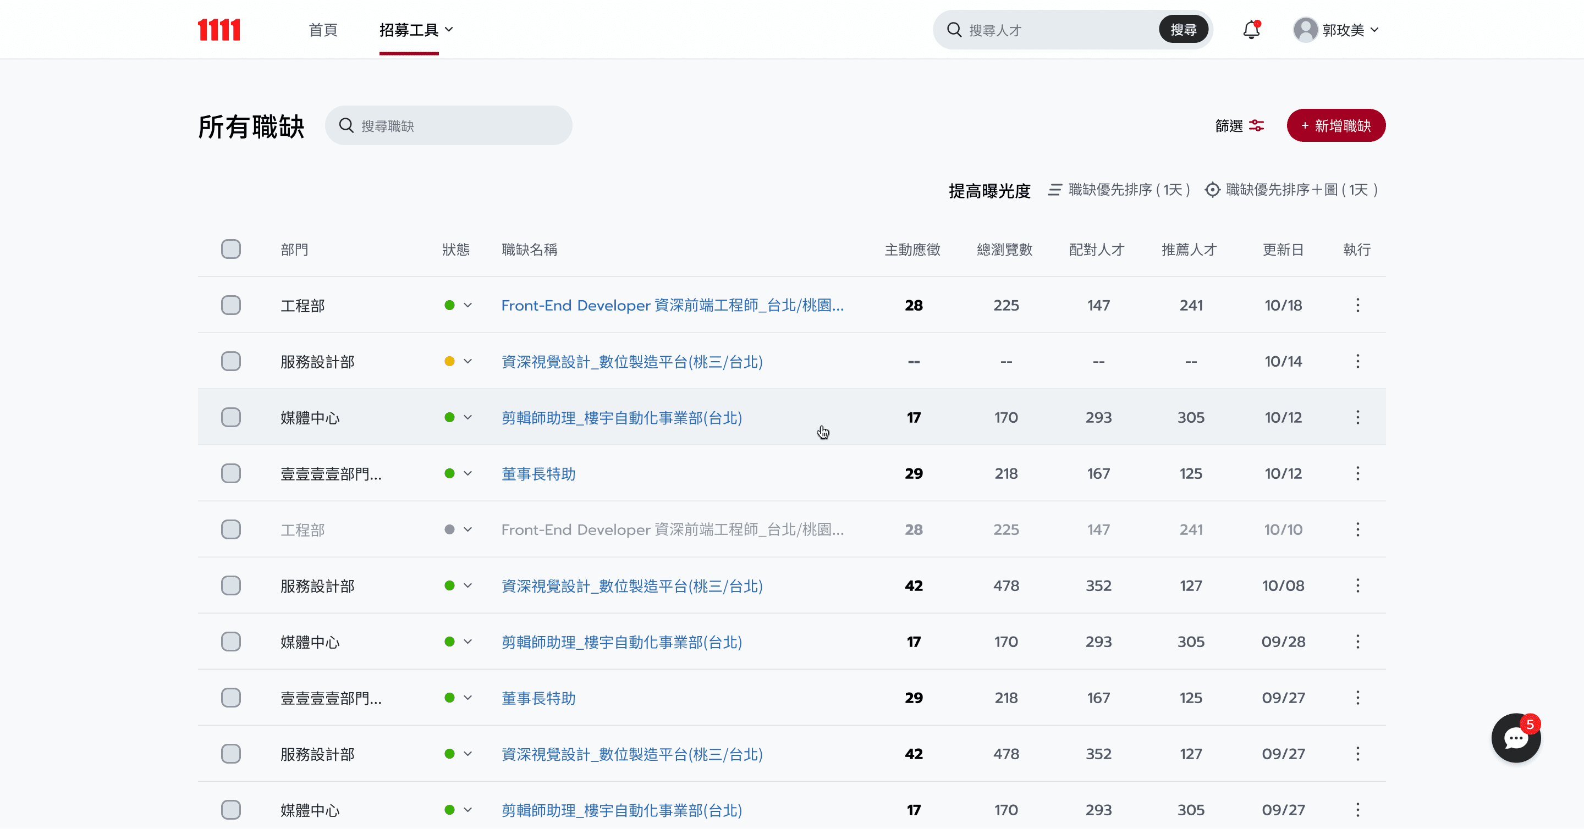Click the 職缺優先排序 (1天) list icon
This screenshot has height=829, width=1584.
tap(1054, 190)
